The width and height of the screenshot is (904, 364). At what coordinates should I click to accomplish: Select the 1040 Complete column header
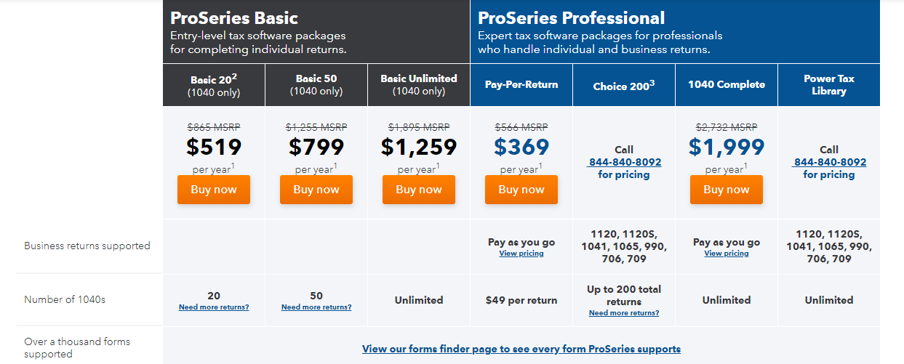point(727,85)
